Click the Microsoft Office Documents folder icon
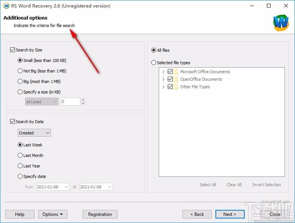 (176, 72)
